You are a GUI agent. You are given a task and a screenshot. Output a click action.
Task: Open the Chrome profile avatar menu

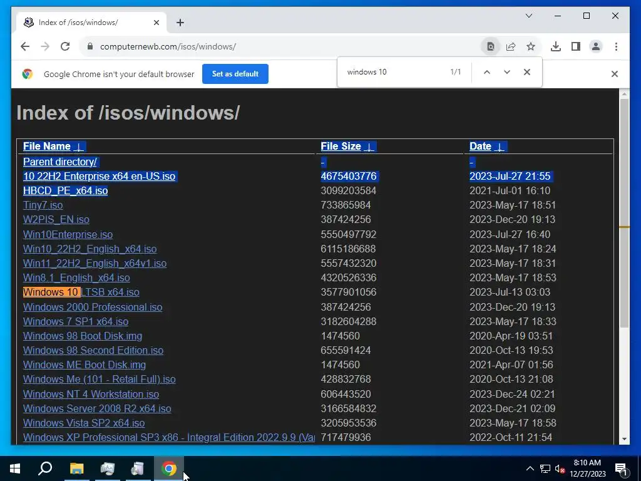pyautogui.click(x=596, y=46)
